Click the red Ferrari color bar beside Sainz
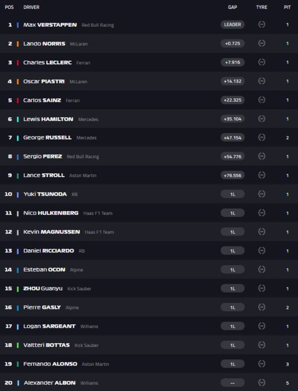 click(18, 100)
